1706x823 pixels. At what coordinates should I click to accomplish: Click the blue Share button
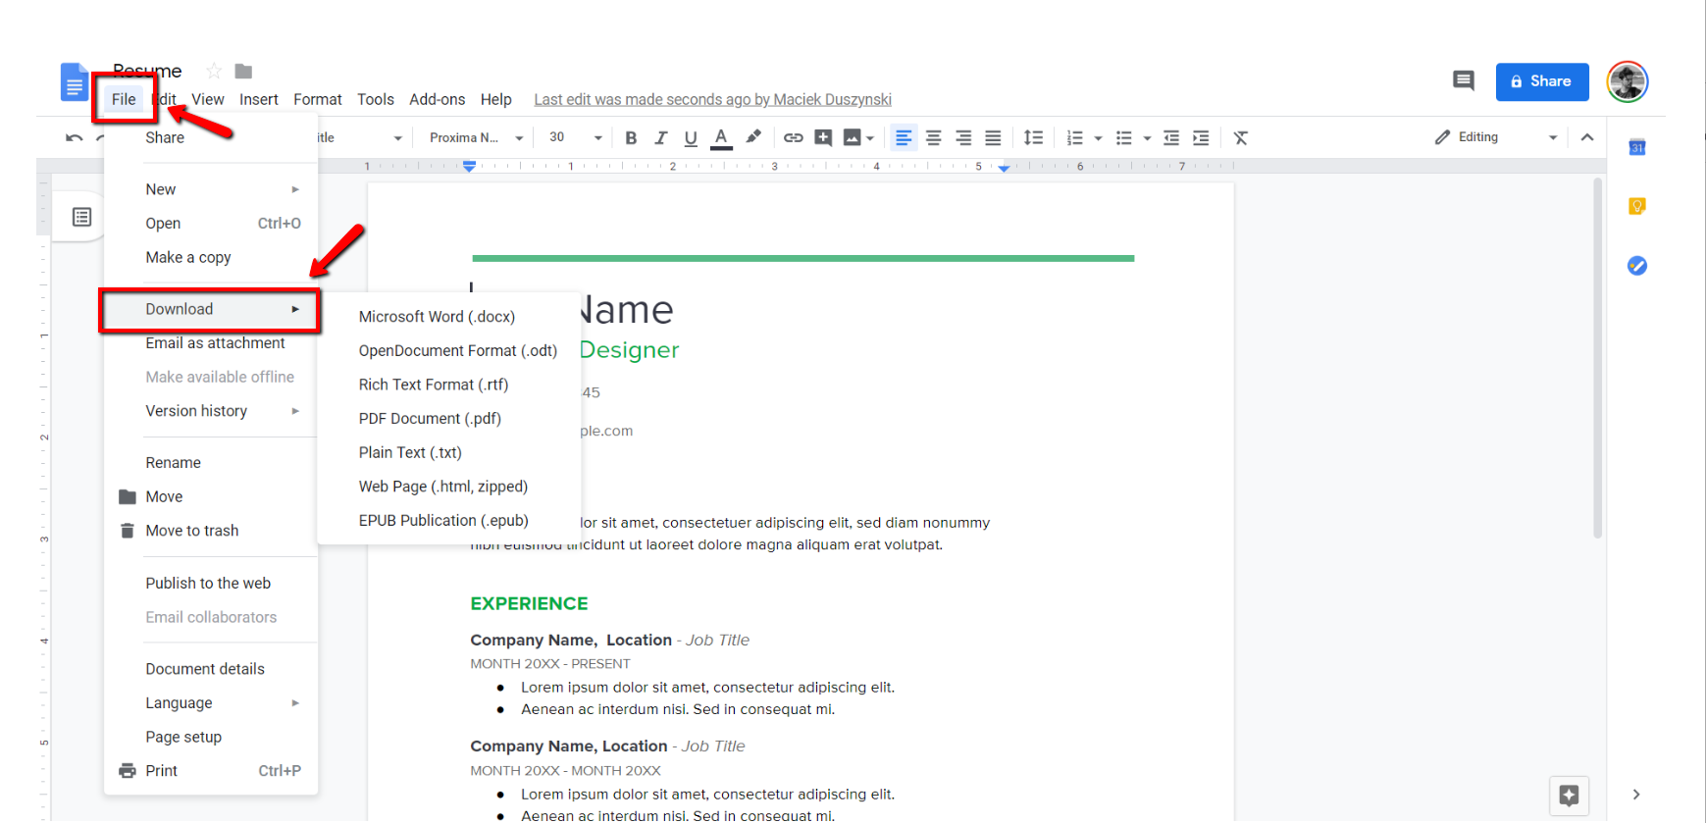1542,81
